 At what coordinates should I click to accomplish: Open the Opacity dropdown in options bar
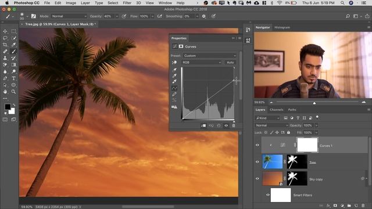[117, 16]
